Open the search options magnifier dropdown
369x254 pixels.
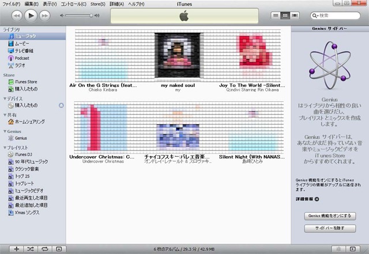pos(315,16)
